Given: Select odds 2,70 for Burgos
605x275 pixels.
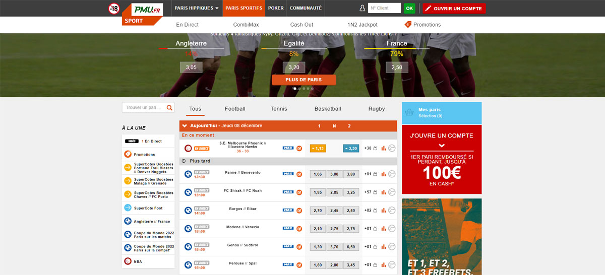Looking at the screenshot, I should [318, 210].
